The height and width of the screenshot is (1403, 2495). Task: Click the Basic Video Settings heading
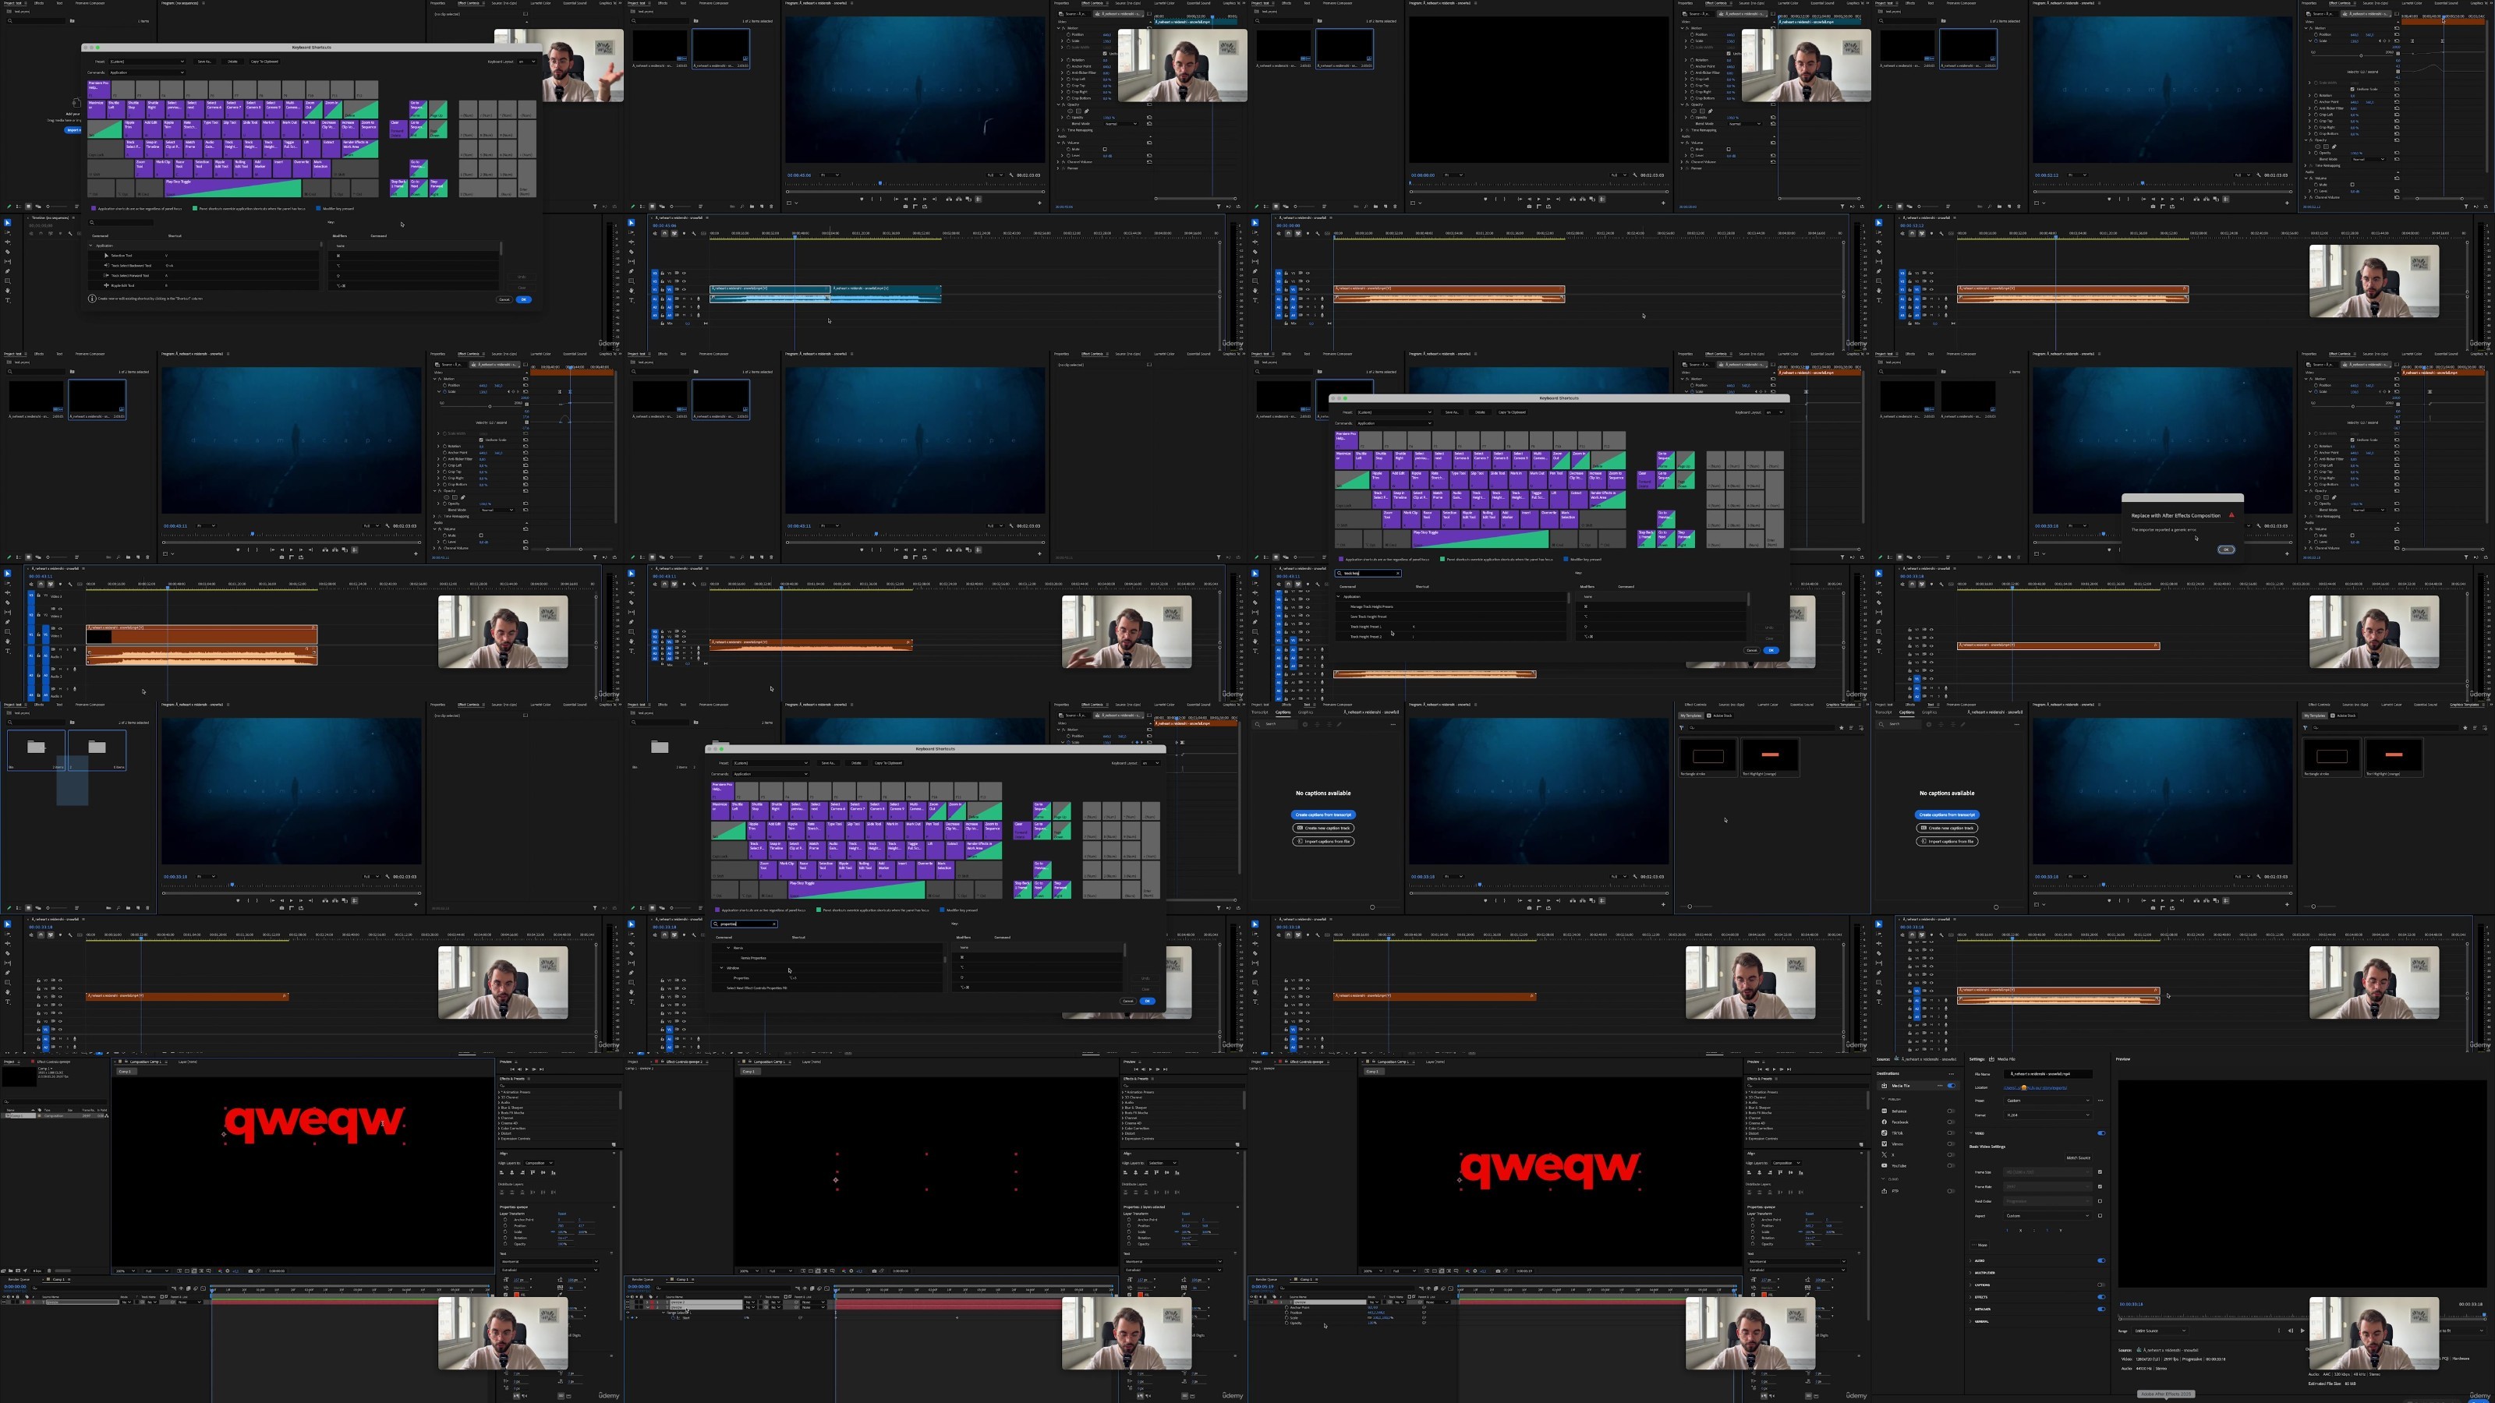pos(1987,1147)
